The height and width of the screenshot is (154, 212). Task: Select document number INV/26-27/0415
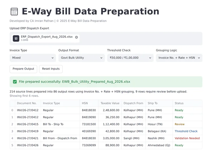27,124
